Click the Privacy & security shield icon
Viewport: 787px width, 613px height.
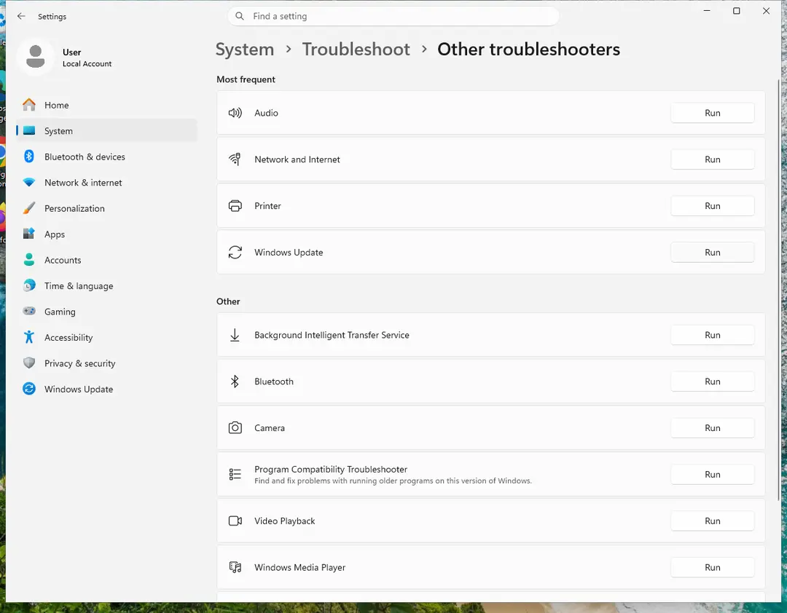29,363
